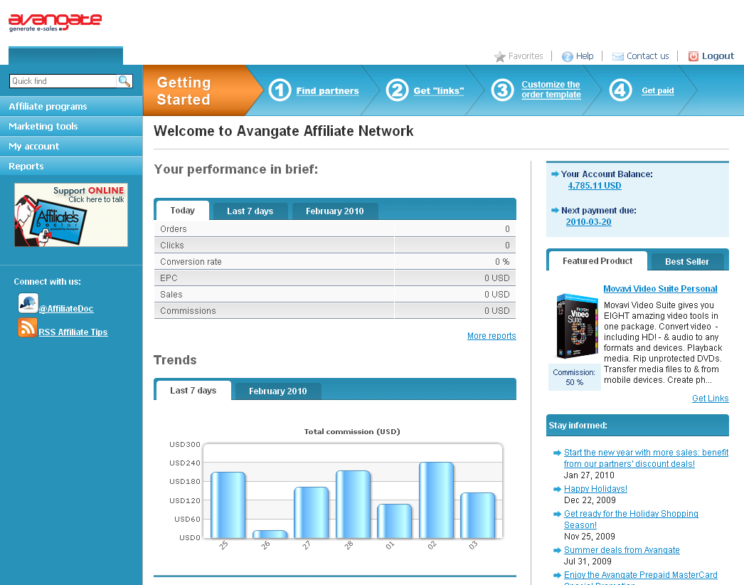Image resolution: width=744 pixels, height=585 pixels.
Task: Select the Best Seller tab
Action: point(686,262)
